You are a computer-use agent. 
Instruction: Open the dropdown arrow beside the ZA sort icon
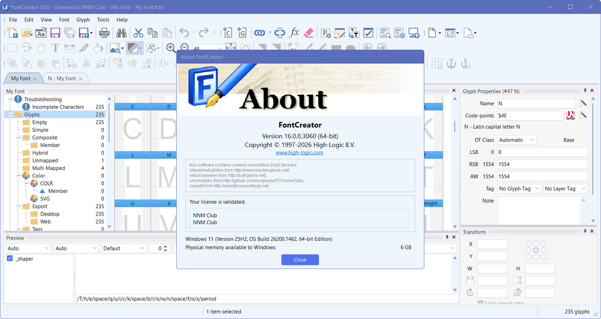456,33
